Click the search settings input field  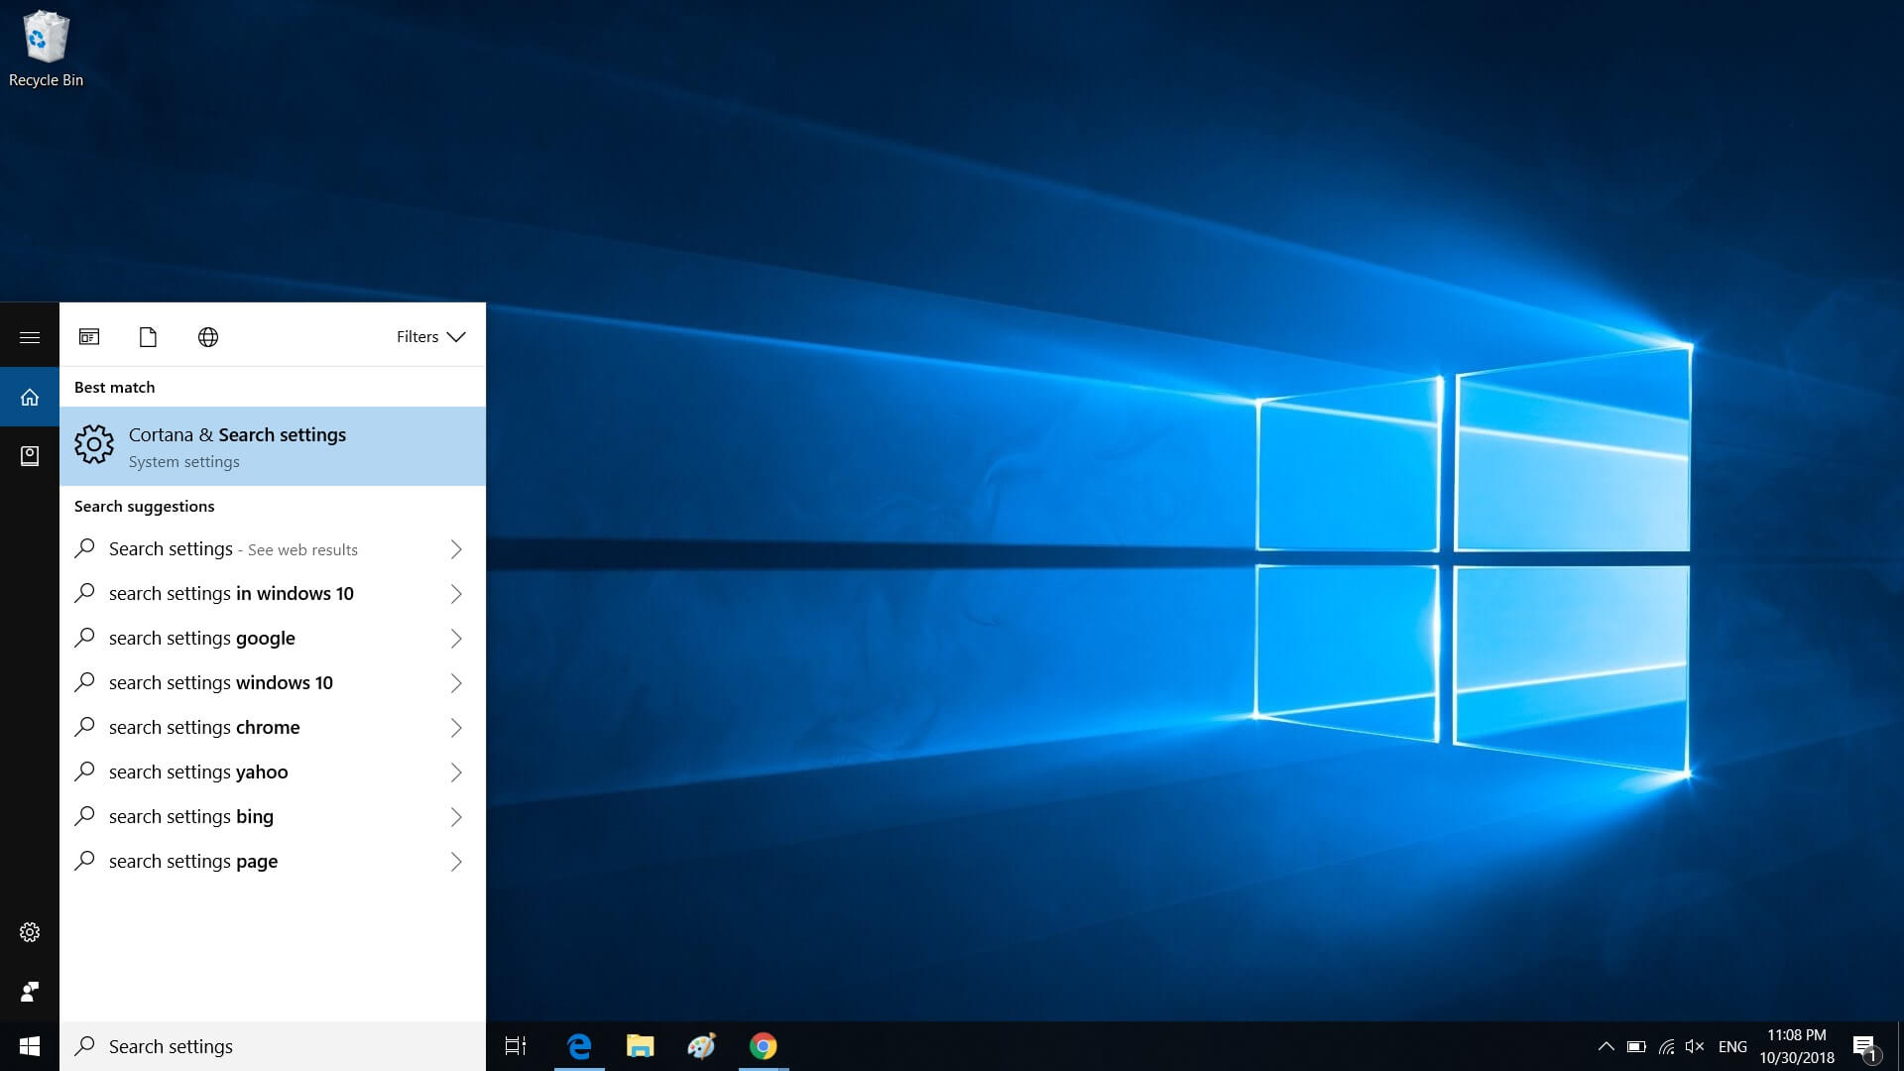point(274,1045)
